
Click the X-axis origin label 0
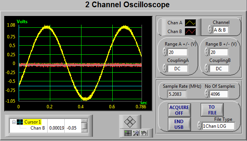pos(19,107)
